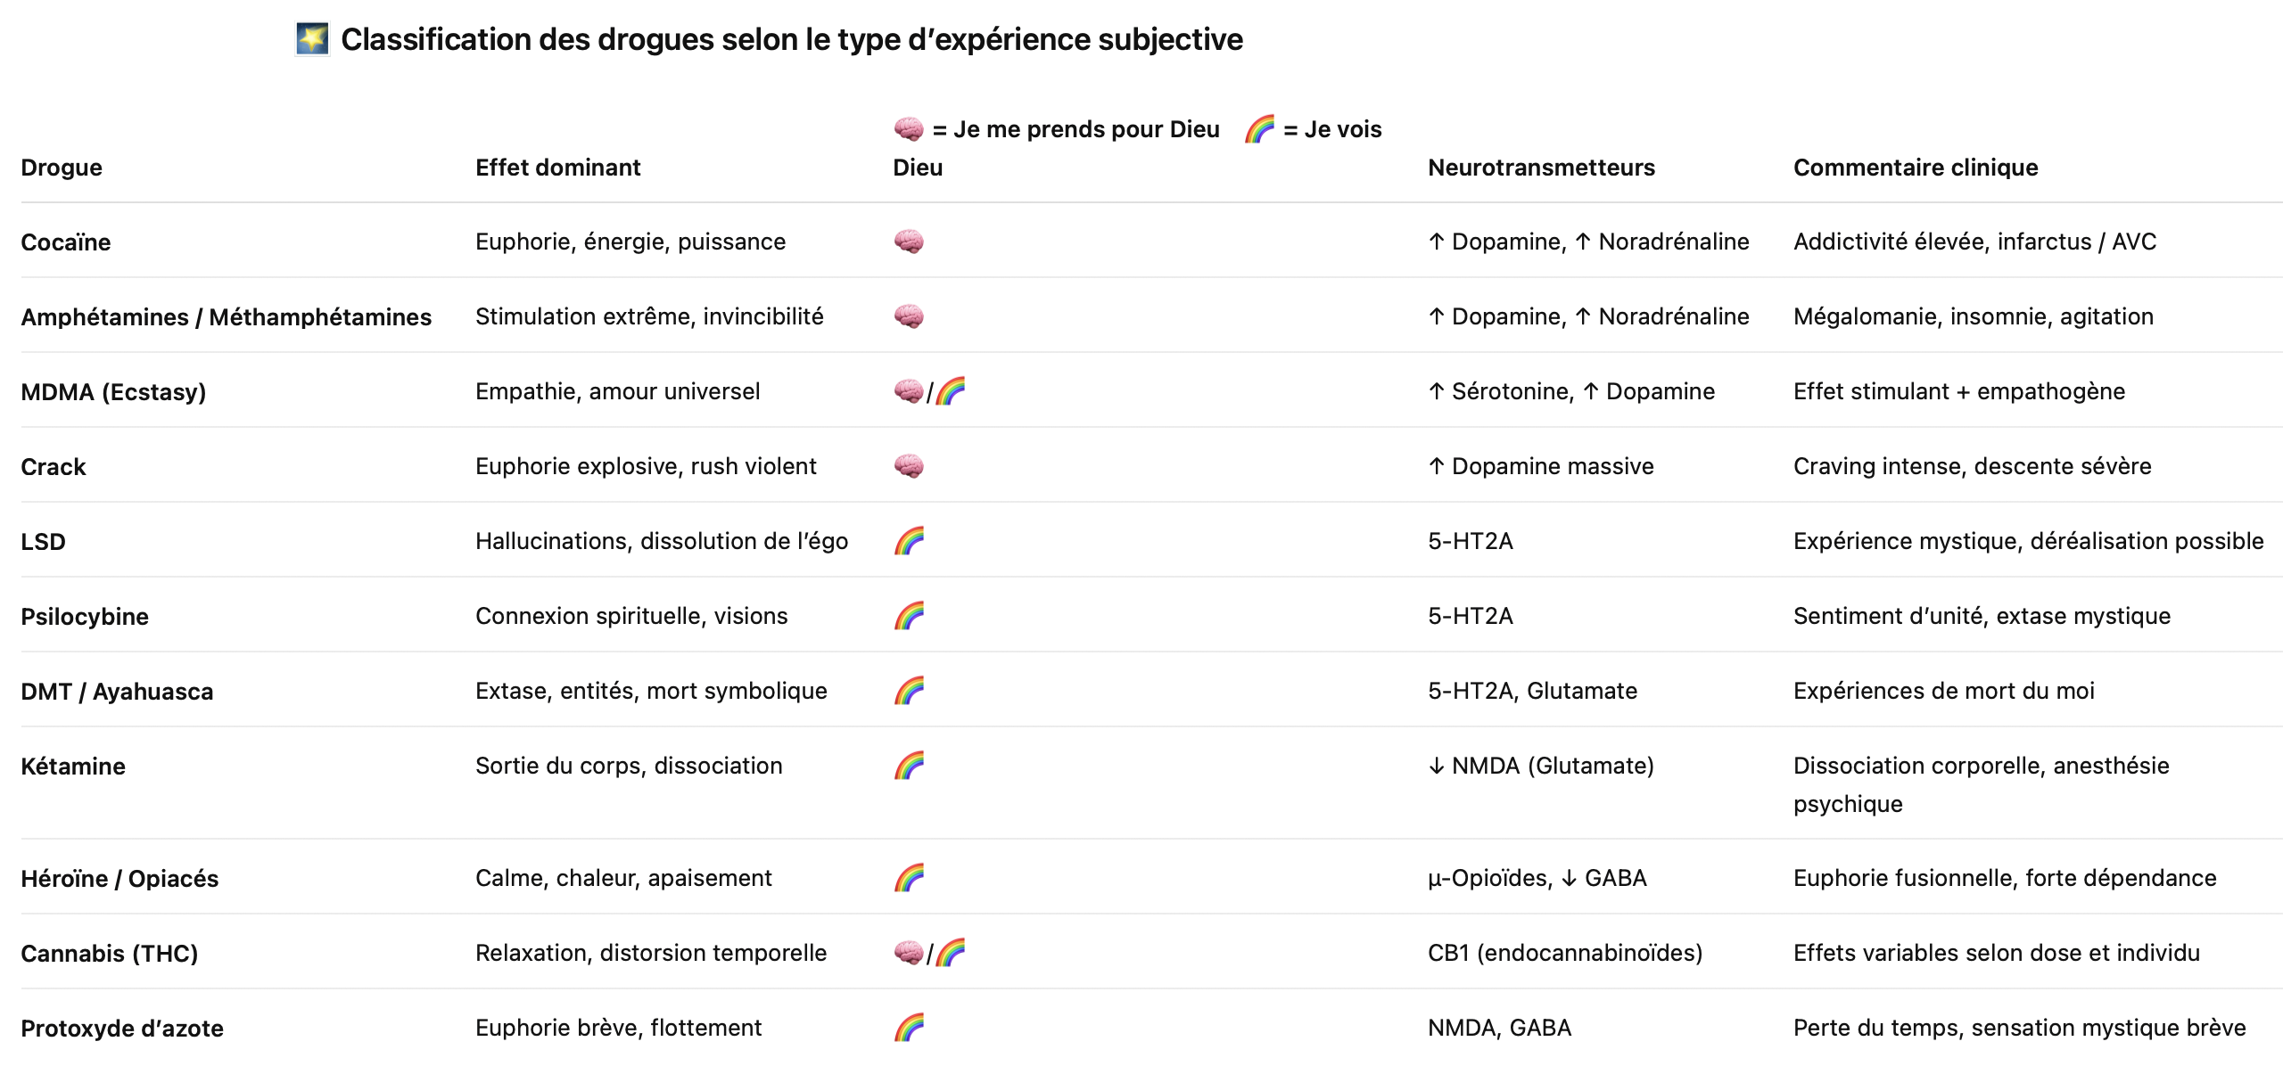The image size is (2283, 1066).
Task: Click the "CB1 (endocannabinoïdes)" cell
Action: 1565,953
